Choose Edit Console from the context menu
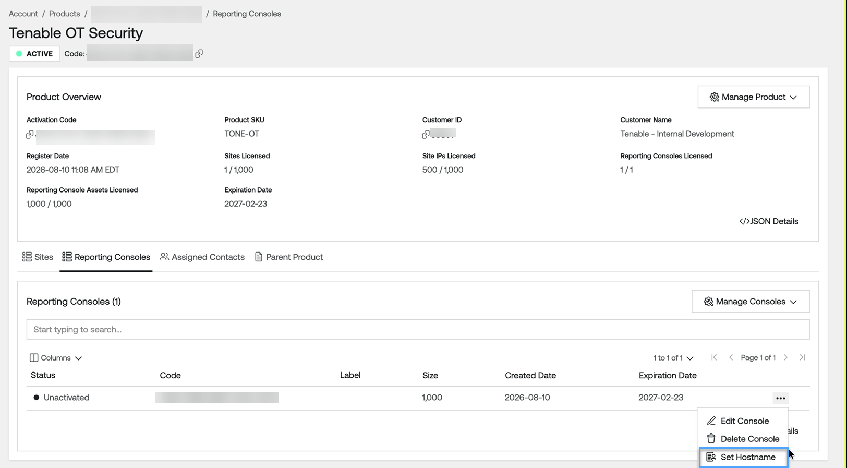The width and height of the screenshot is (847, 468). tap(743, 421)
